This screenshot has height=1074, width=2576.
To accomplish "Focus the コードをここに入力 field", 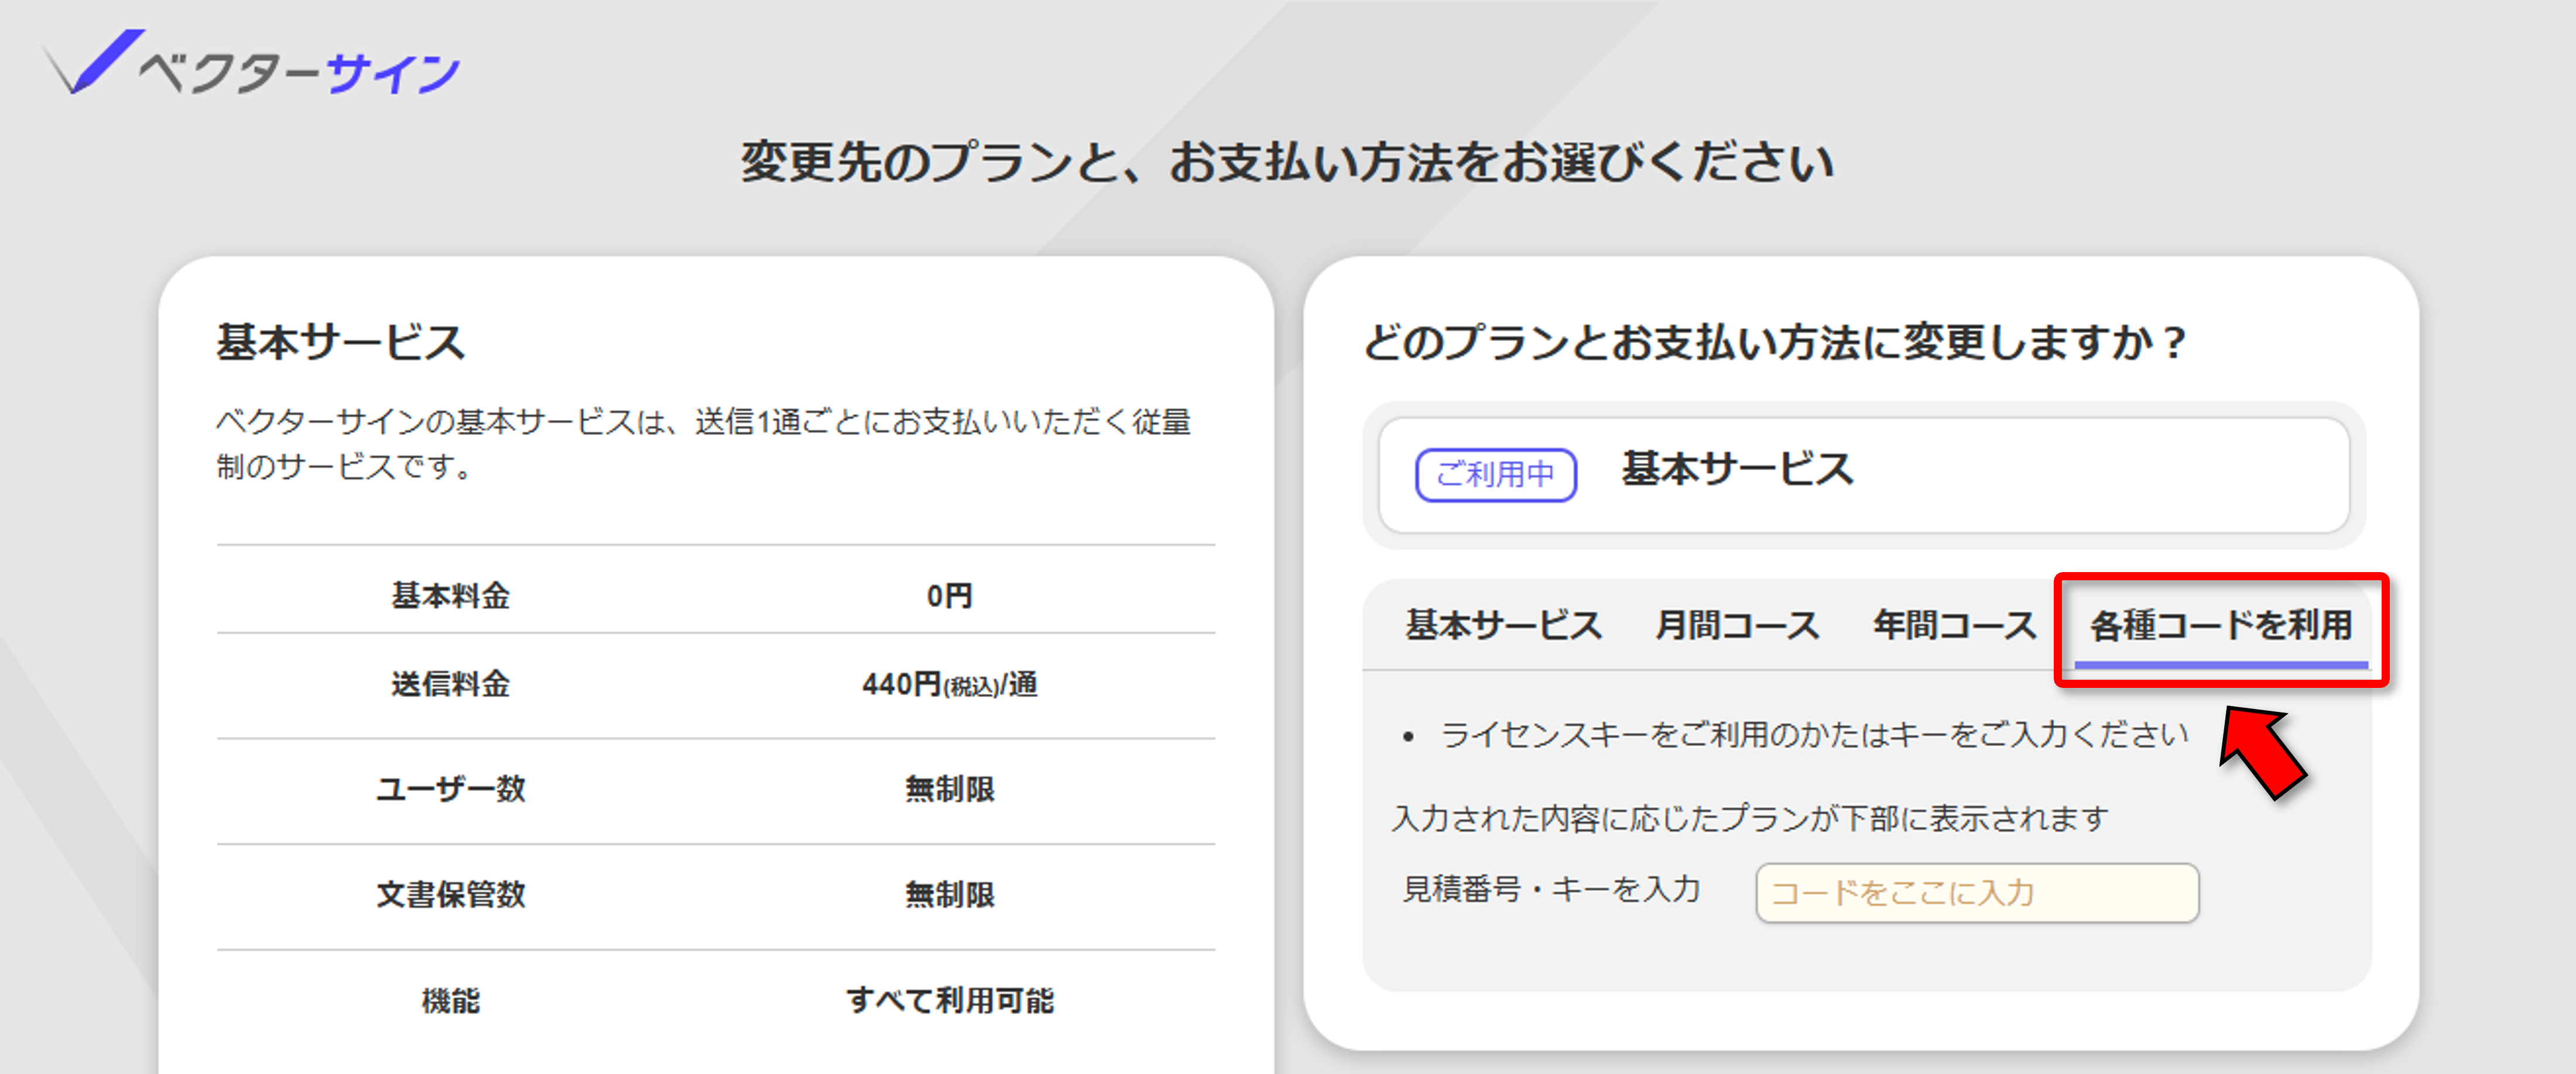I will tap(1977, 892).
